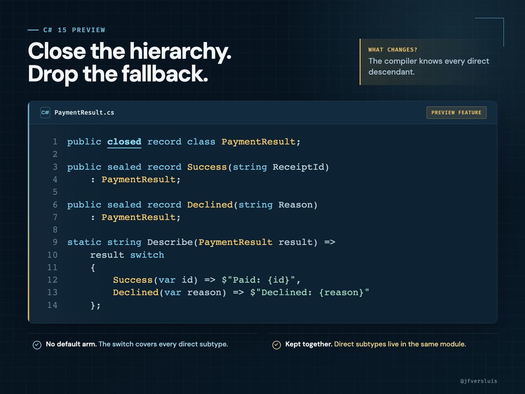The height and width of the screenshot is (394, 525).
Task: Click the Declined record name on line 6
Action: (210, 205)
